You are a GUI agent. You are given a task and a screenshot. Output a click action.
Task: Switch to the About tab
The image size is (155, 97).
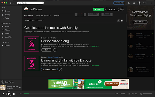[x=57, y=16]
